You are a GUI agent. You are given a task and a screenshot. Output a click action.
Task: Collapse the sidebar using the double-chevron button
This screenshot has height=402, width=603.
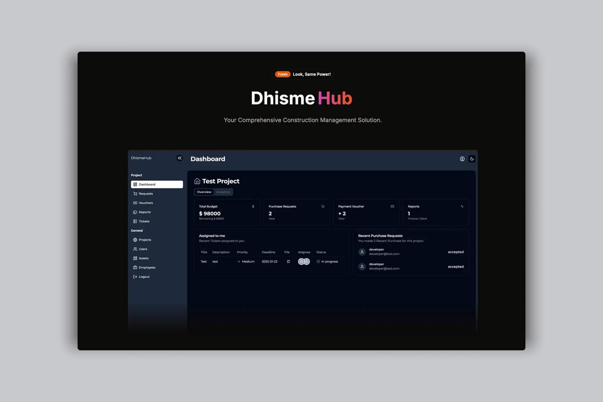pyautogui.click(x=179, y=158)
